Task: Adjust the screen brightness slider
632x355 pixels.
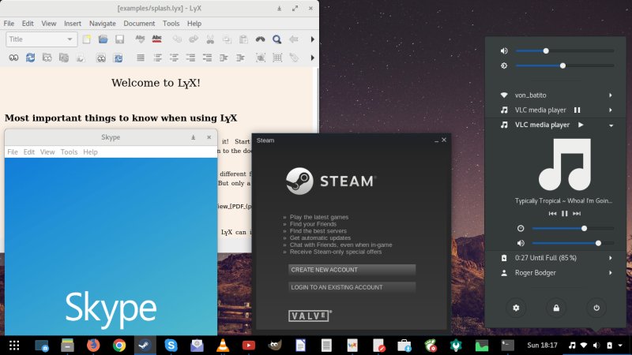Action: point(565,65)
